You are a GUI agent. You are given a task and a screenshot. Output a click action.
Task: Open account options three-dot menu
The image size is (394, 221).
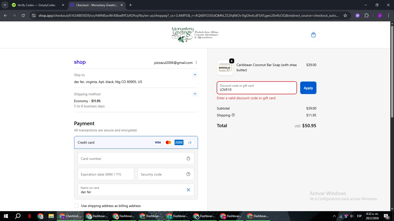(196, 63)
